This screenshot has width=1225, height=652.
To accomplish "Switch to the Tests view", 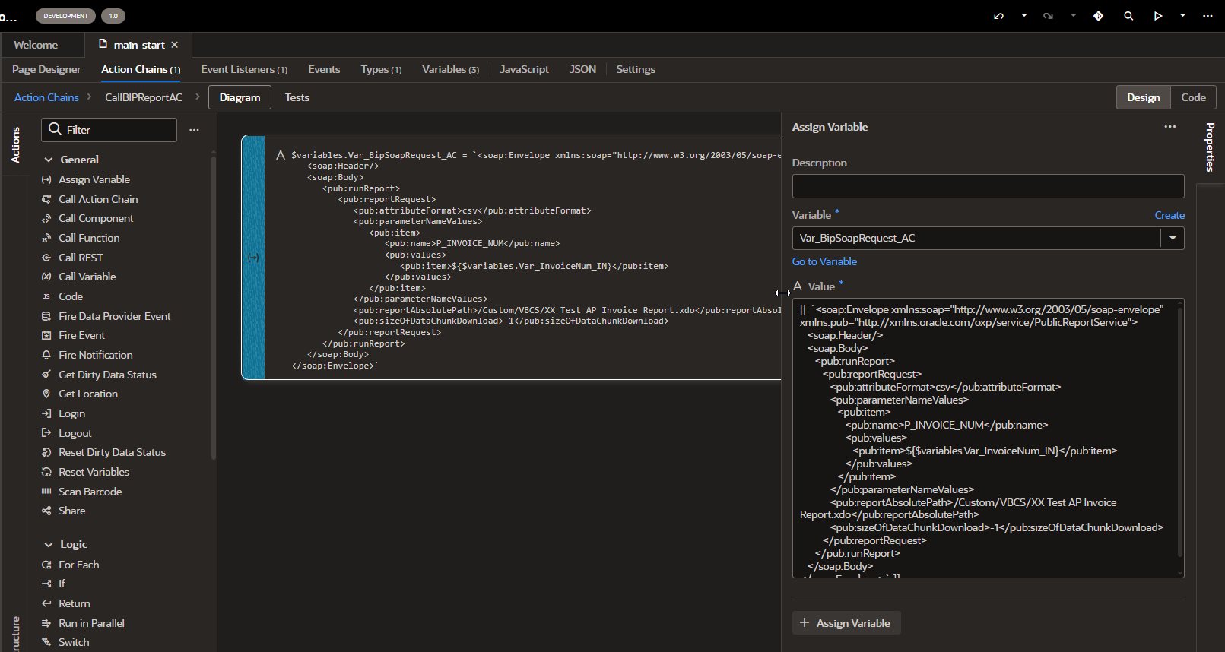I will click(x=297, y=97).
